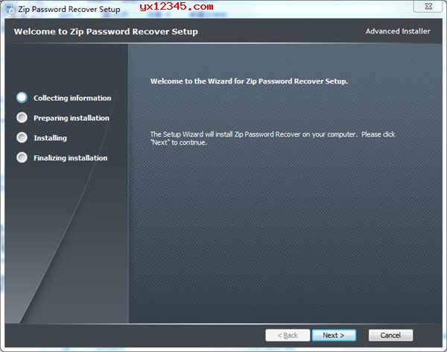Click the Installing step circle indicator
Screen dimensions: 447x352
point(22,138)
